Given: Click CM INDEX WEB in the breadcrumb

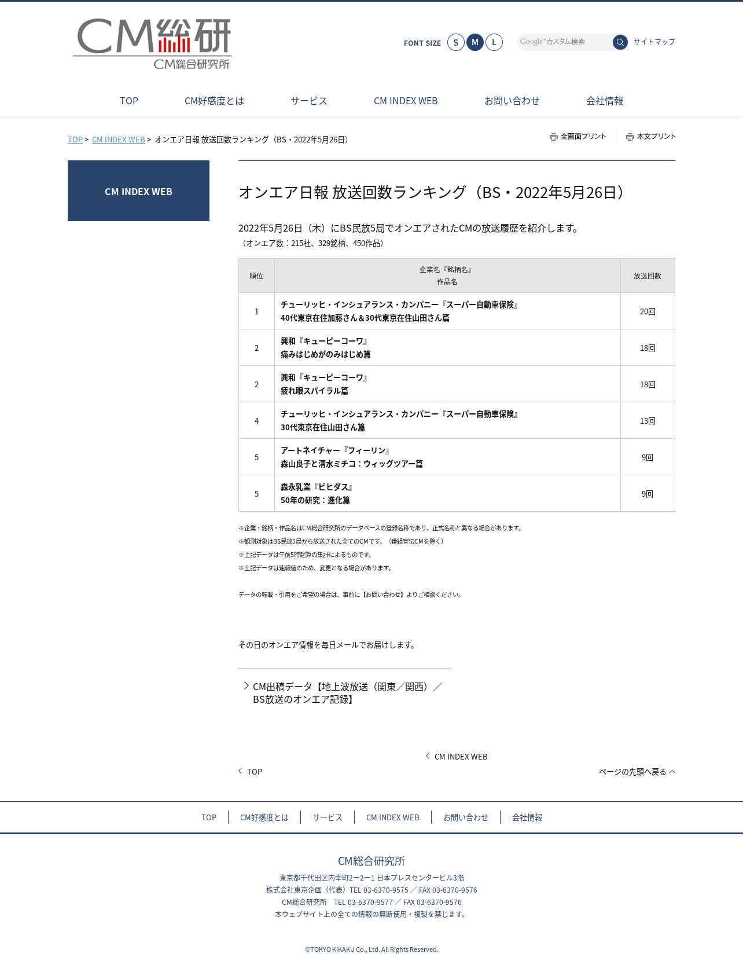Looking at the screenshot, I should point(119,140).
